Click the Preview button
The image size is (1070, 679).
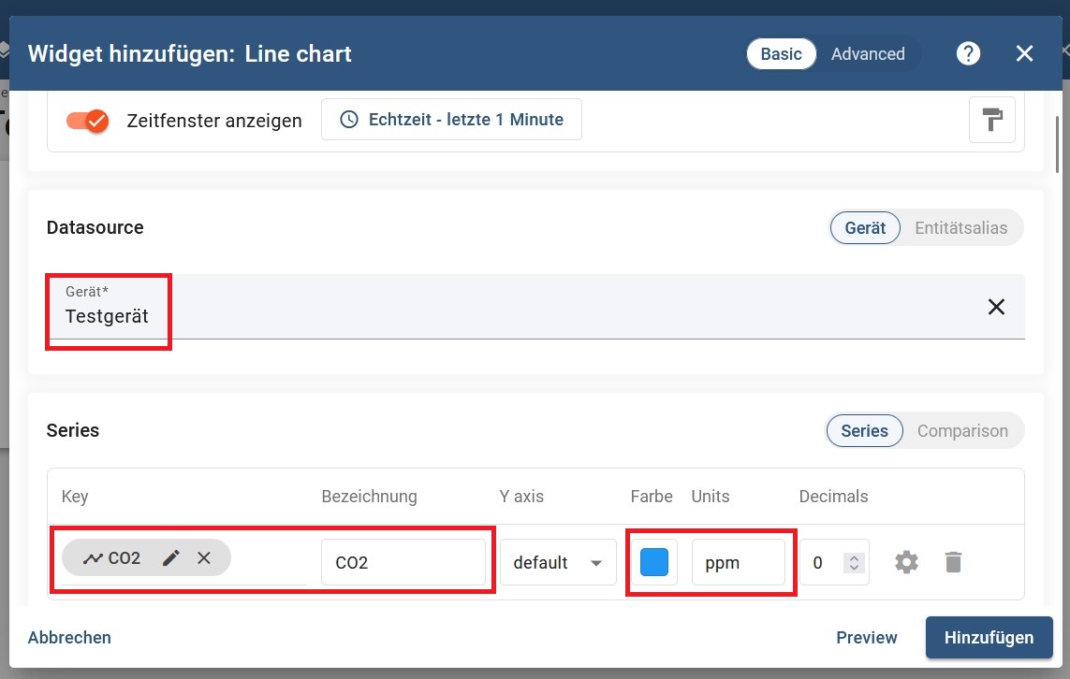pyautogui.click(x=867, y=638)
